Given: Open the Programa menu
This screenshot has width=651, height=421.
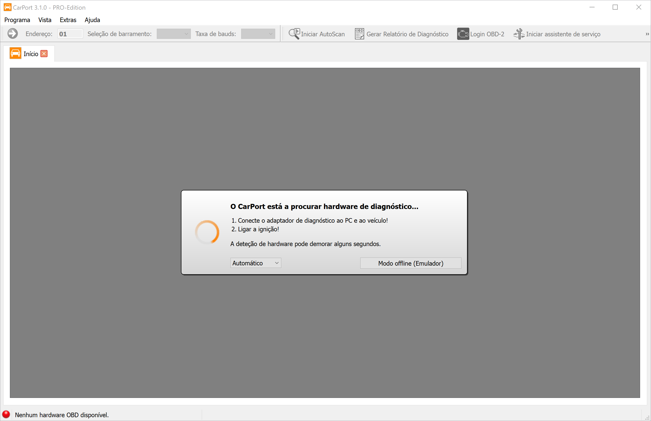Looking at the screenshot, I should (x=17, y=20).
